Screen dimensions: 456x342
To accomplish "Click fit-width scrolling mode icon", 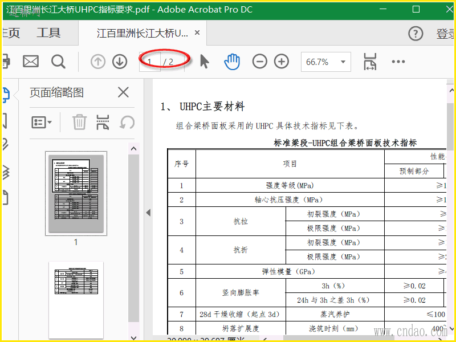I will [369, 62].
